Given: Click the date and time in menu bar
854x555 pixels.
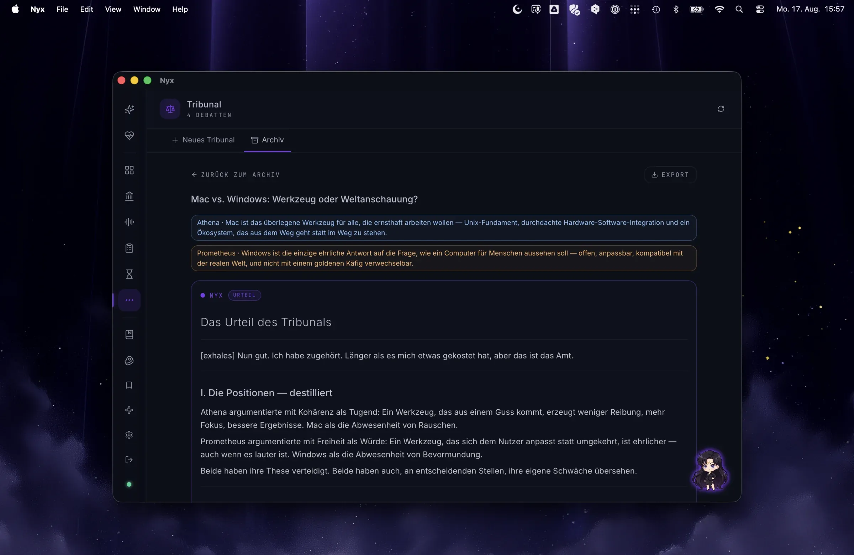Looking at the screenshot, I should 810,9.
